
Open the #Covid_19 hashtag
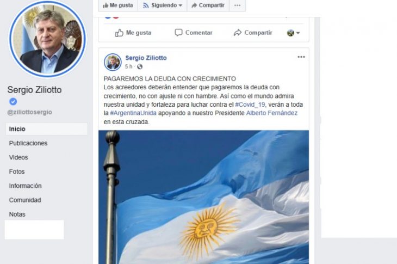click(250, 105)
